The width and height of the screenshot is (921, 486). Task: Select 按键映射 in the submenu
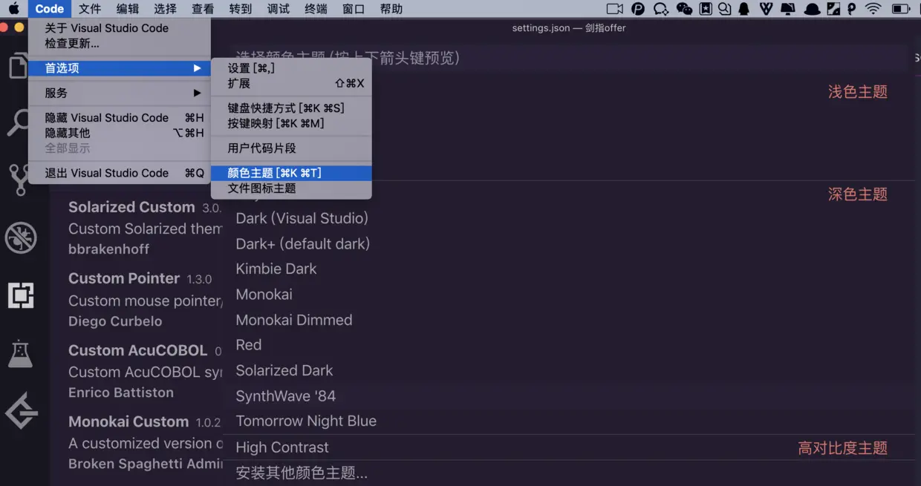click(291, 123)
